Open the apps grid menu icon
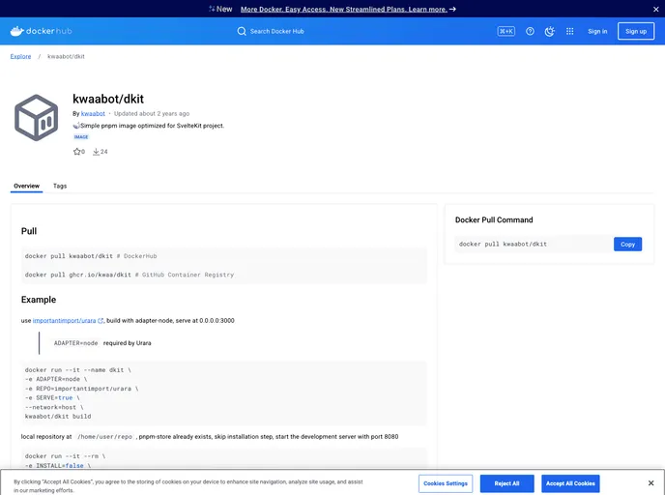 (x=570, y=31)
